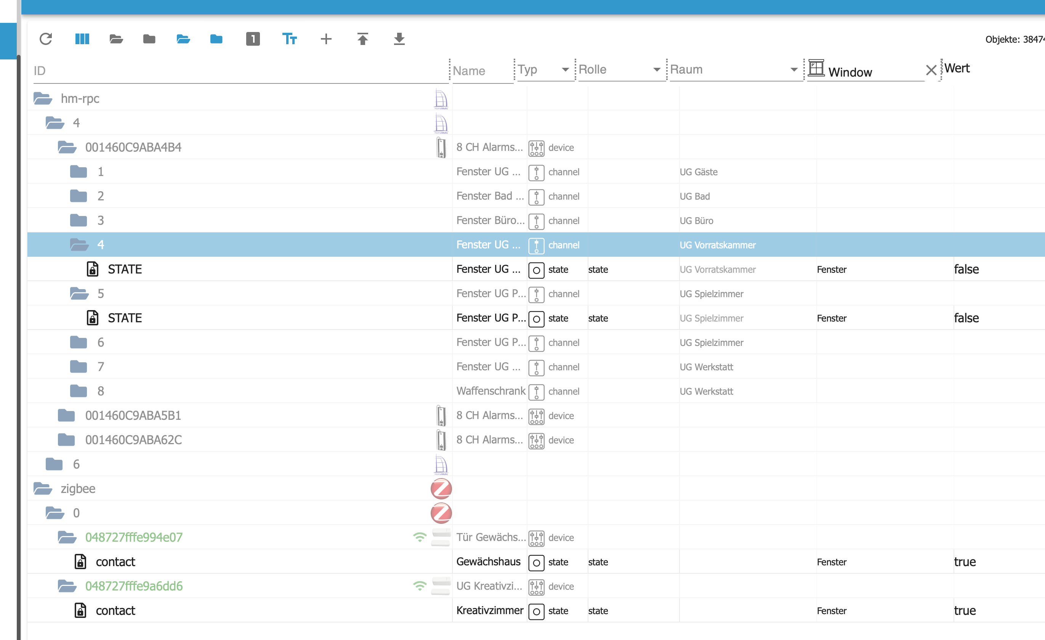The height and width of the screenshot is (640, 1045).
Task: Select the zigbee 048727fffe994e07 device
Action: click(134, 538)
